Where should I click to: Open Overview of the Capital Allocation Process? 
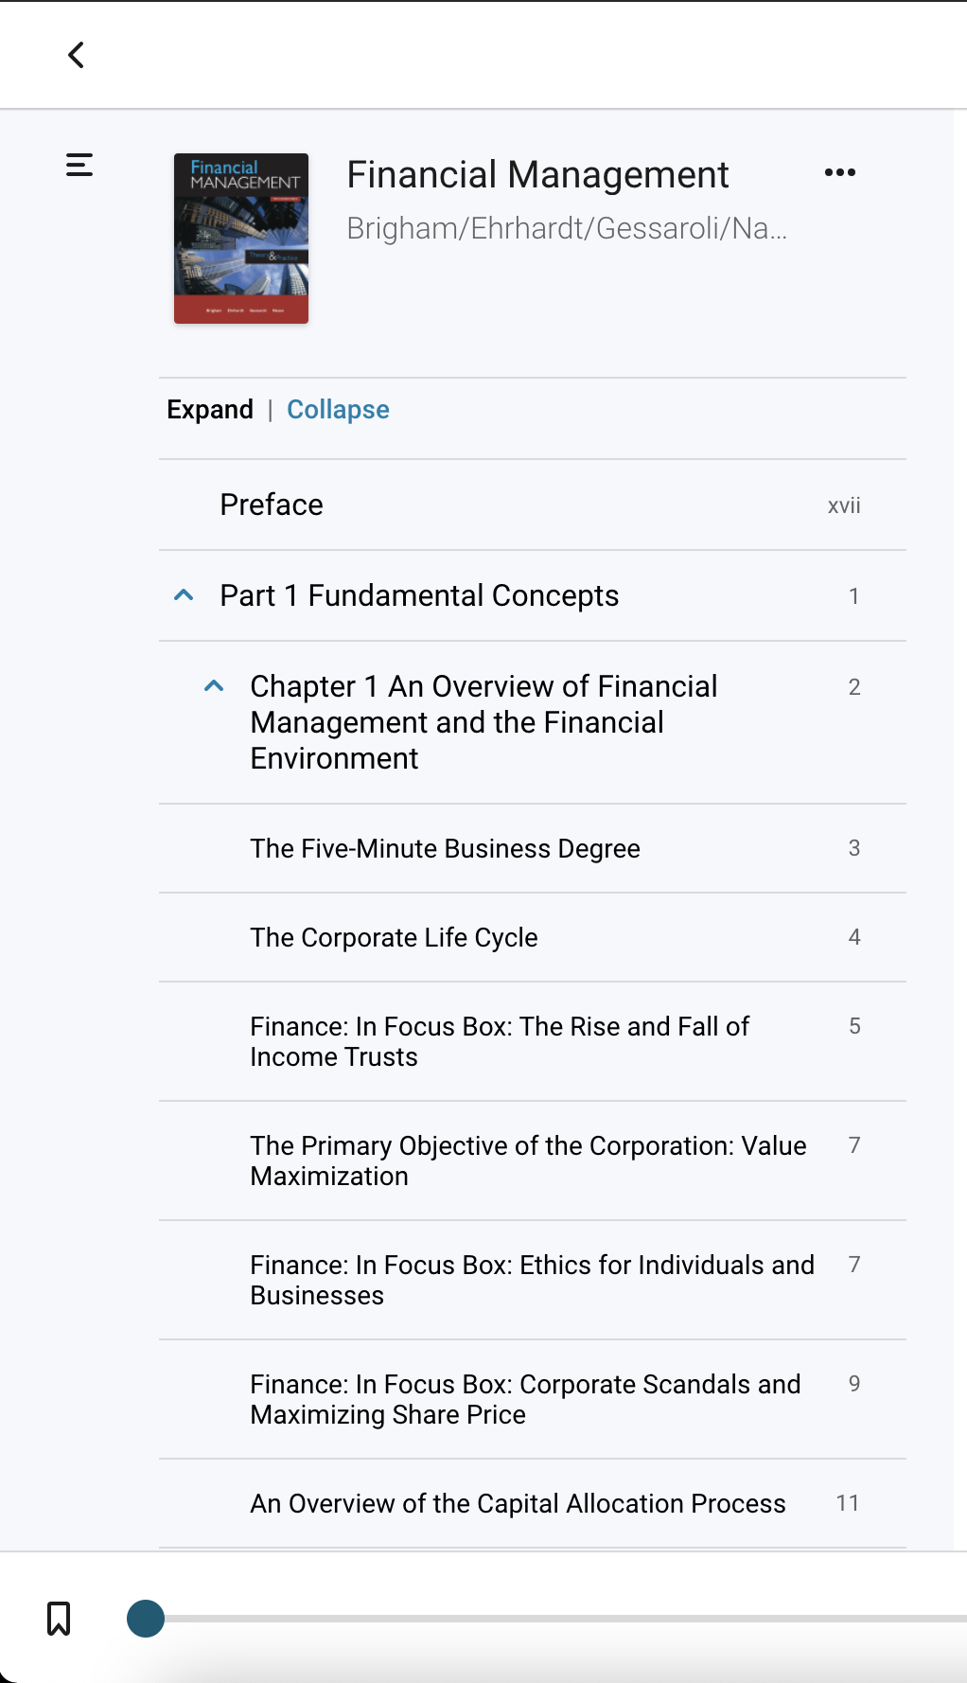pos(533,1503)
